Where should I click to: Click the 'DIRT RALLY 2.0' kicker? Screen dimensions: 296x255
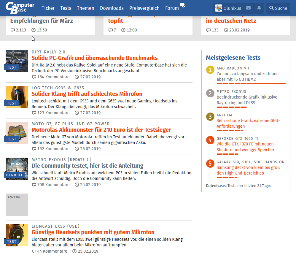pos(48,52)
